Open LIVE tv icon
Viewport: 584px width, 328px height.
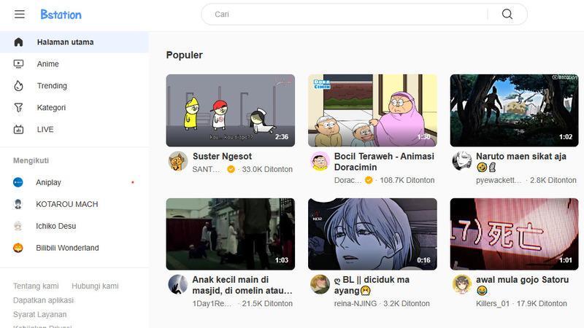[x=18, y=130]
